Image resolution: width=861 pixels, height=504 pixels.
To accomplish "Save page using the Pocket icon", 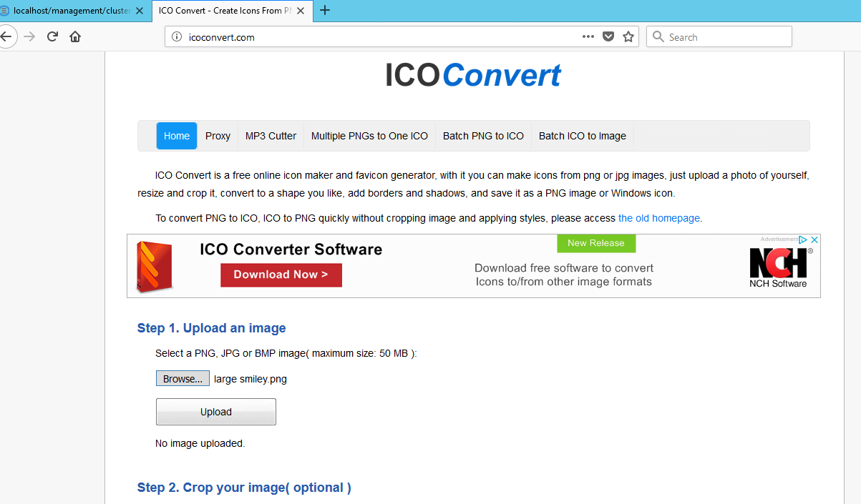I will (608, 36).
